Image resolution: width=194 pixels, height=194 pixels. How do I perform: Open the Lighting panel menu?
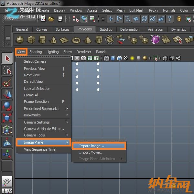point(53,52)
